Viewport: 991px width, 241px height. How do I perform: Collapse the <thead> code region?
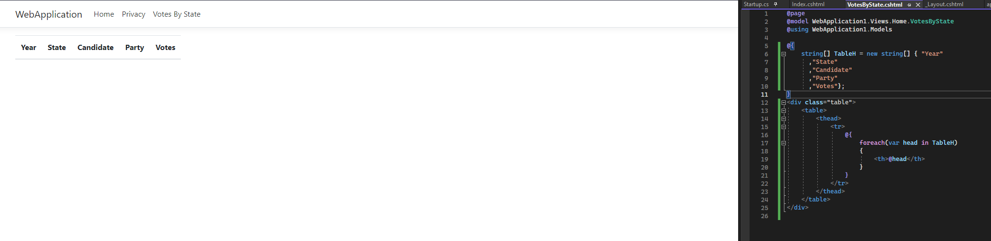[783, 119]
